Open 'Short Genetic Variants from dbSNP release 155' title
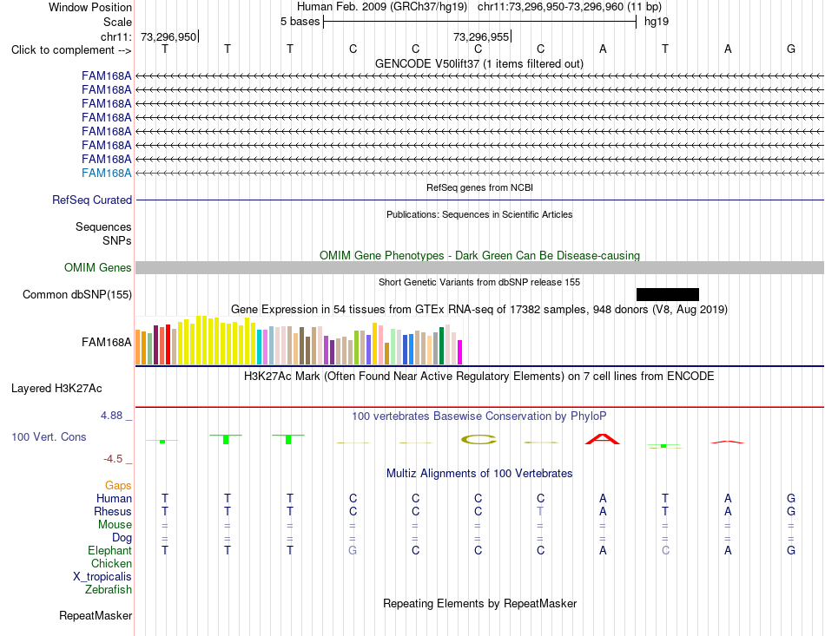825x636 pixels. pyautogui.click(x=479, y=282)
